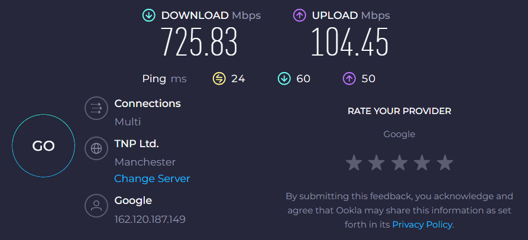Click the upload ping latency icon
Viewport: 528px width, 240px height.
point(349,79)
